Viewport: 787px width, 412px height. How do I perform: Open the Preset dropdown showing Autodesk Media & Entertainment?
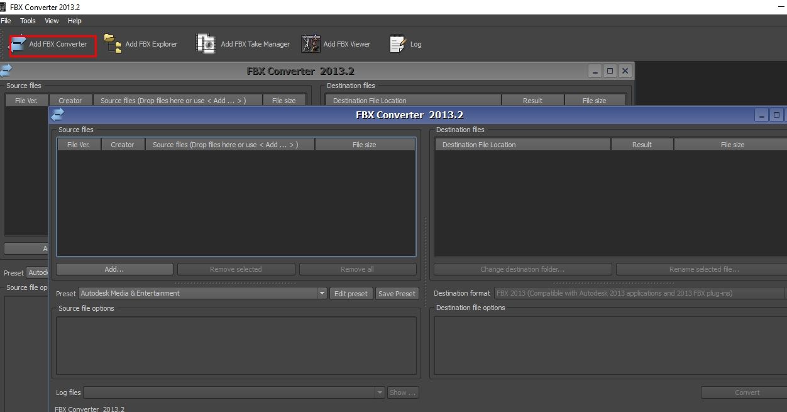pos(321,293)
